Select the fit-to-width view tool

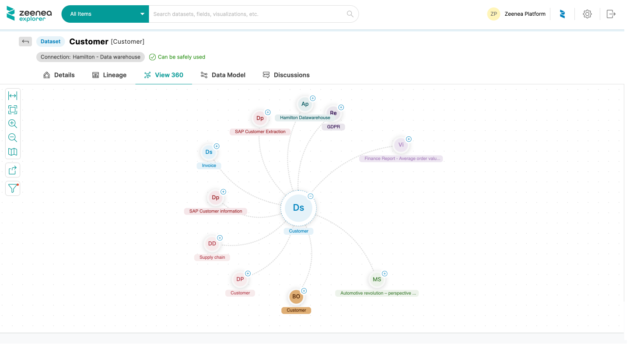pos(13,96)
